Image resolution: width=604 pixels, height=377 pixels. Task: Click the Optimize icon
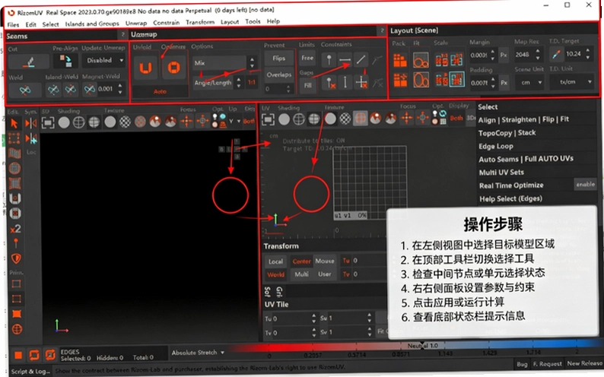pos(173,68)
